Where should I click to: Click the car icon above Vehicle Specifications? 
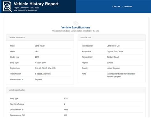pyautogui.click(x=76, y=23)
